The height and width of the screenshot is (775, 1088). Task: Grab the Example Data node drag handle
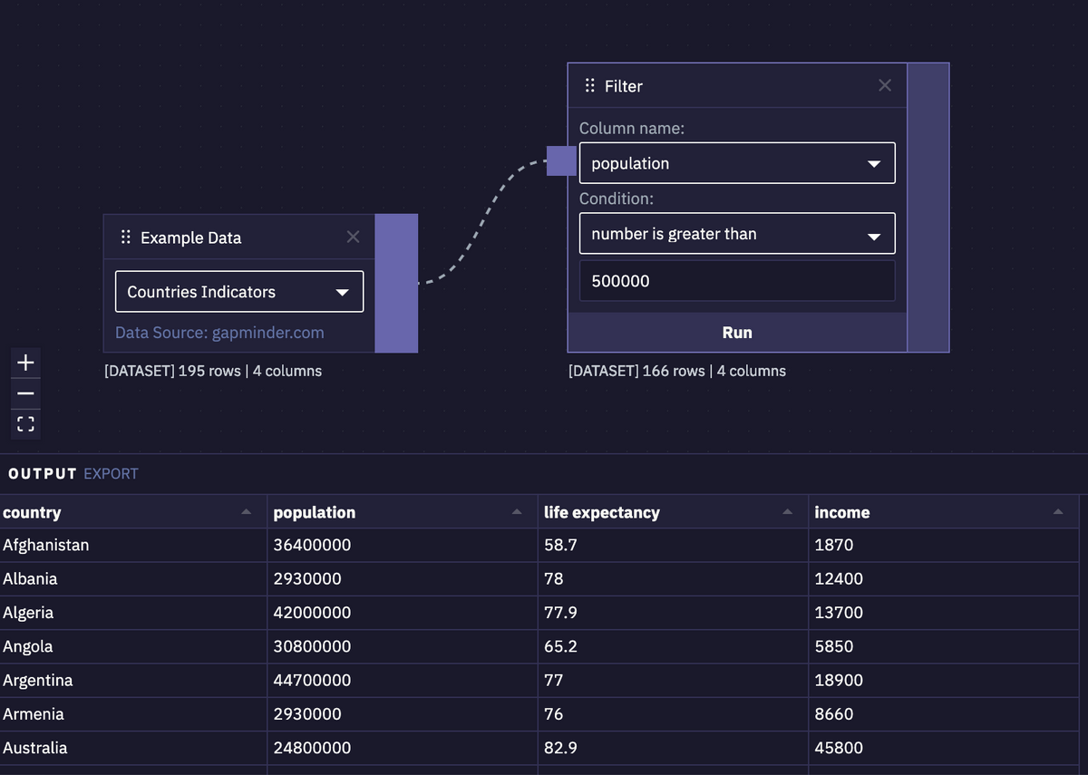tap(126, 237)
